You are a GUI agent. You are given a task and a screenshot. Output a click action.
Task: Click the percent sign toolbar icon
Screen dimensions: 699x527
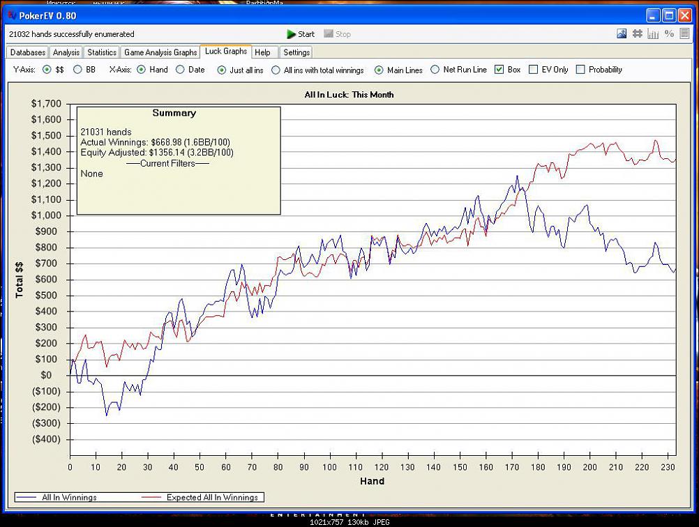click(669, 34)
